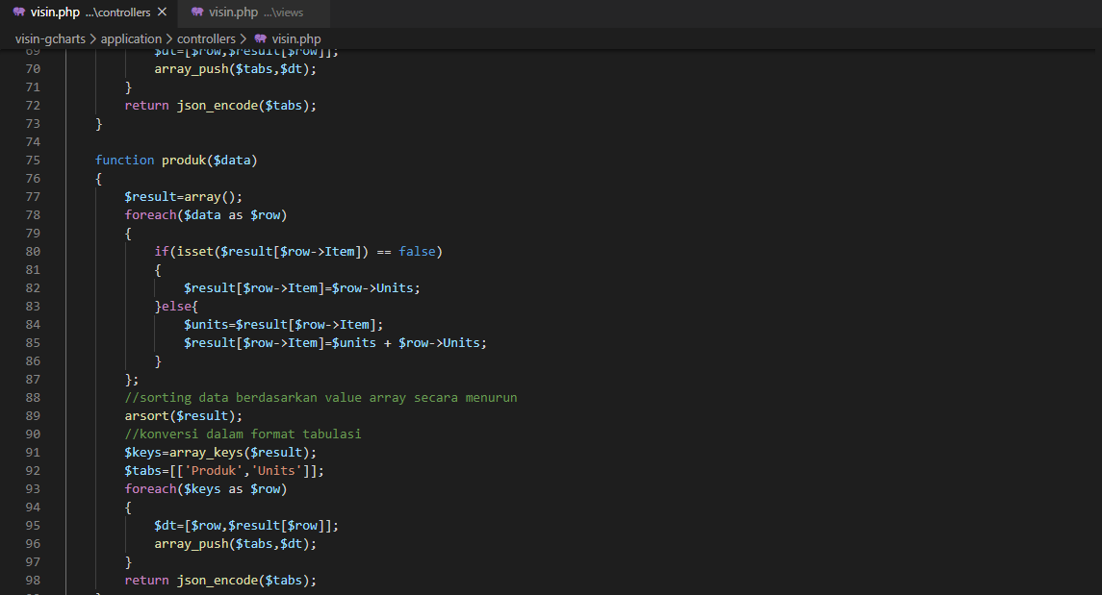Image resolution: width=1102 pixels, height=595 pixels.
Task: Click line number 80
Action: [x=33, y=251]
